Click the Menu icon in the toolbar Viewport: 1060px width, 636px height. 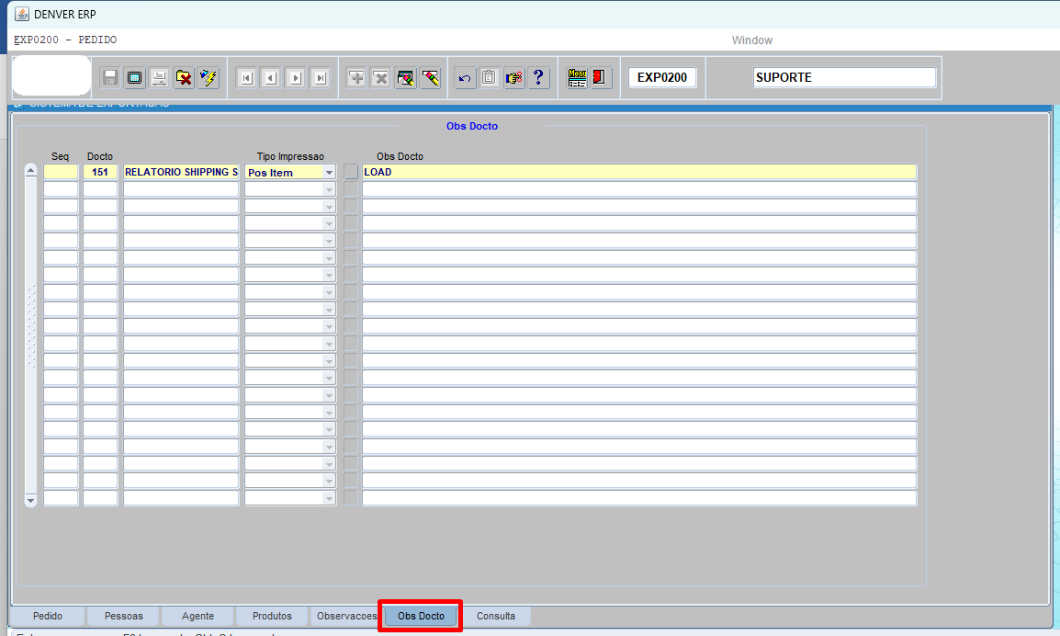pos(577,78)
